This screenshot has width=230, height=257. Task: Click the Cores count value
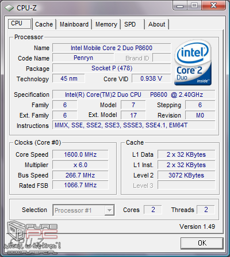(x=153, y=210)
